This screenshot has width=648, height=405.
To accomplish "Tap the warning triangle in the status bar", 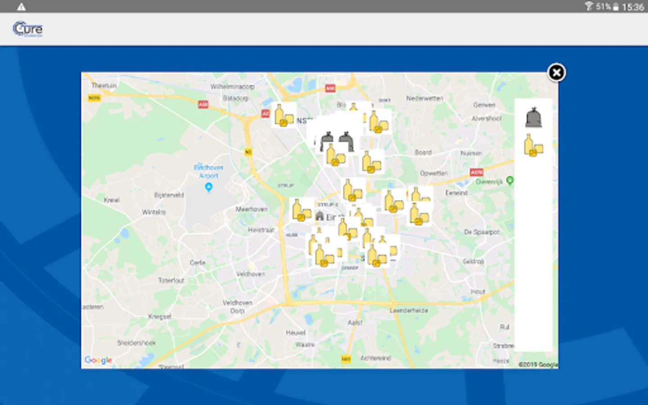I will pos(21,7).
